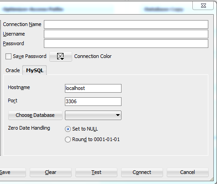Click the Zero Date Handling label
This screenshot has width=217, height=184.
tap(29, 128)
